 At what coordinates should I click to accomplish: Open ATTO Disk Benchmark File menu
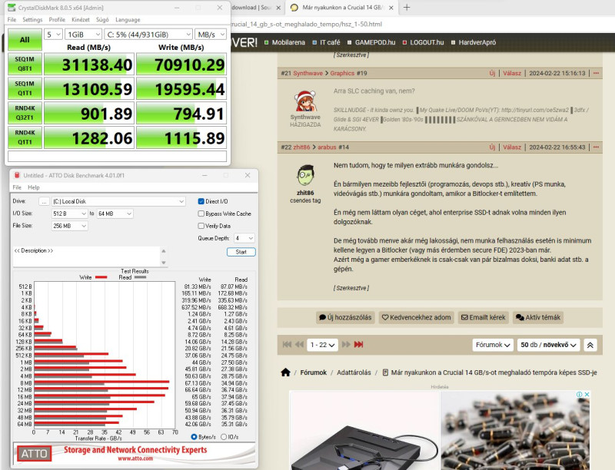pyautogui.click(x=17, y=187)
